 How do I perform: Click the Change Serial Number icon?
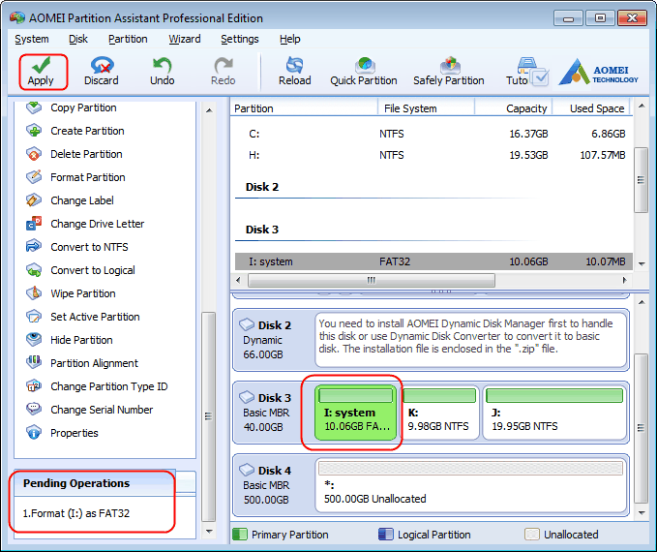34,409
